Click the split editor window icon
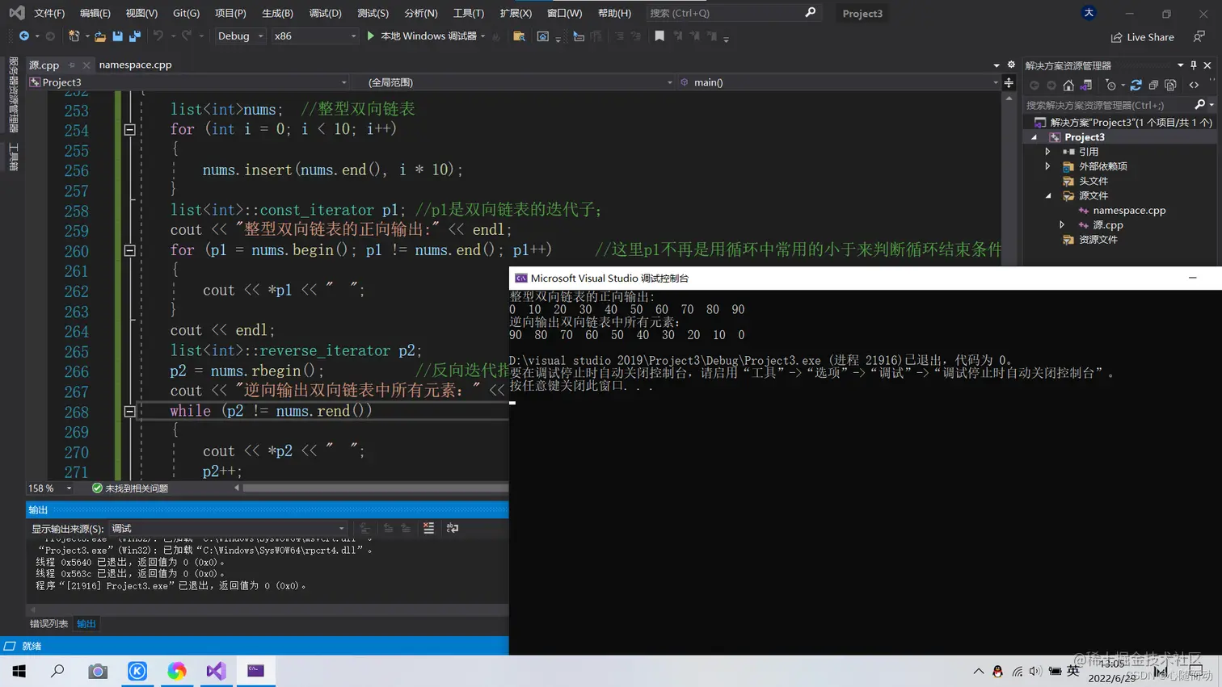The width and height of the screenshot is (1222, 687). click(x=1009, y=82)
